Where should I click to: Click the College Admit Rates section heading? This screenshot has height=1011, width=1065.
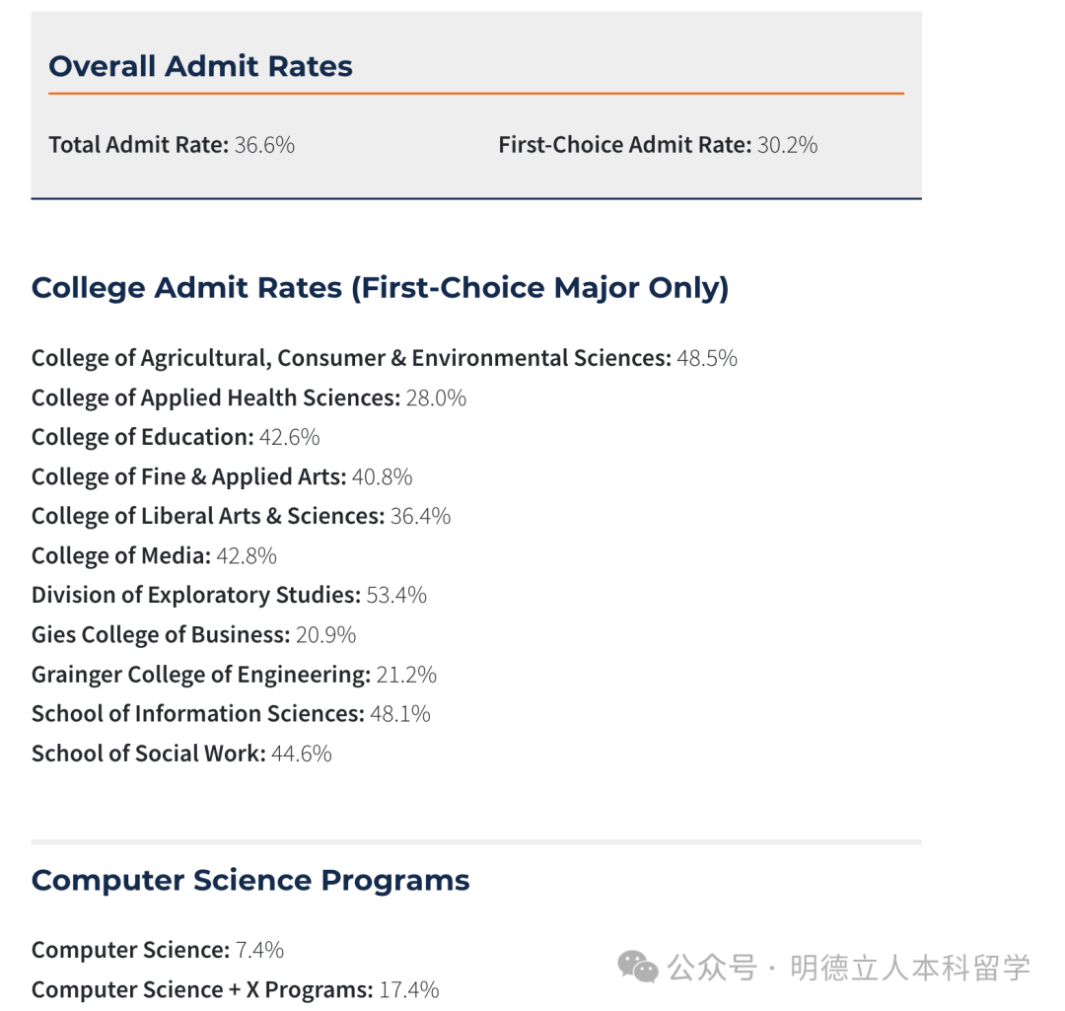pyautogui.click(x=380, y=288)
